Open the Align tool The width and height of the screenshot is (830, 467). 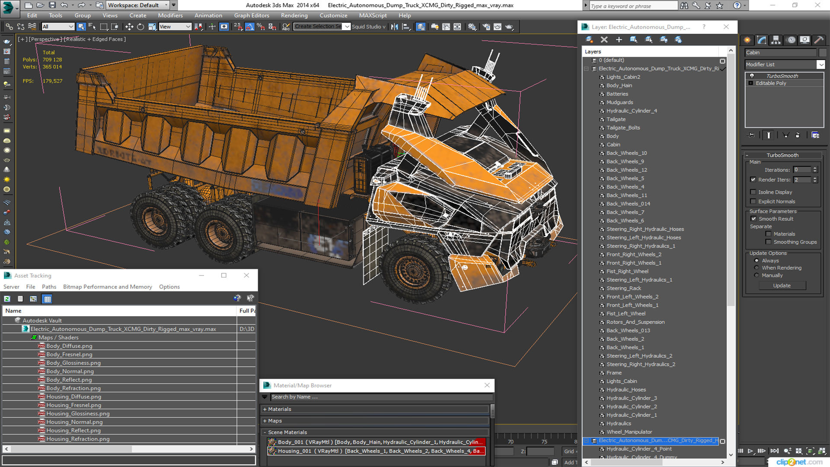406,27
